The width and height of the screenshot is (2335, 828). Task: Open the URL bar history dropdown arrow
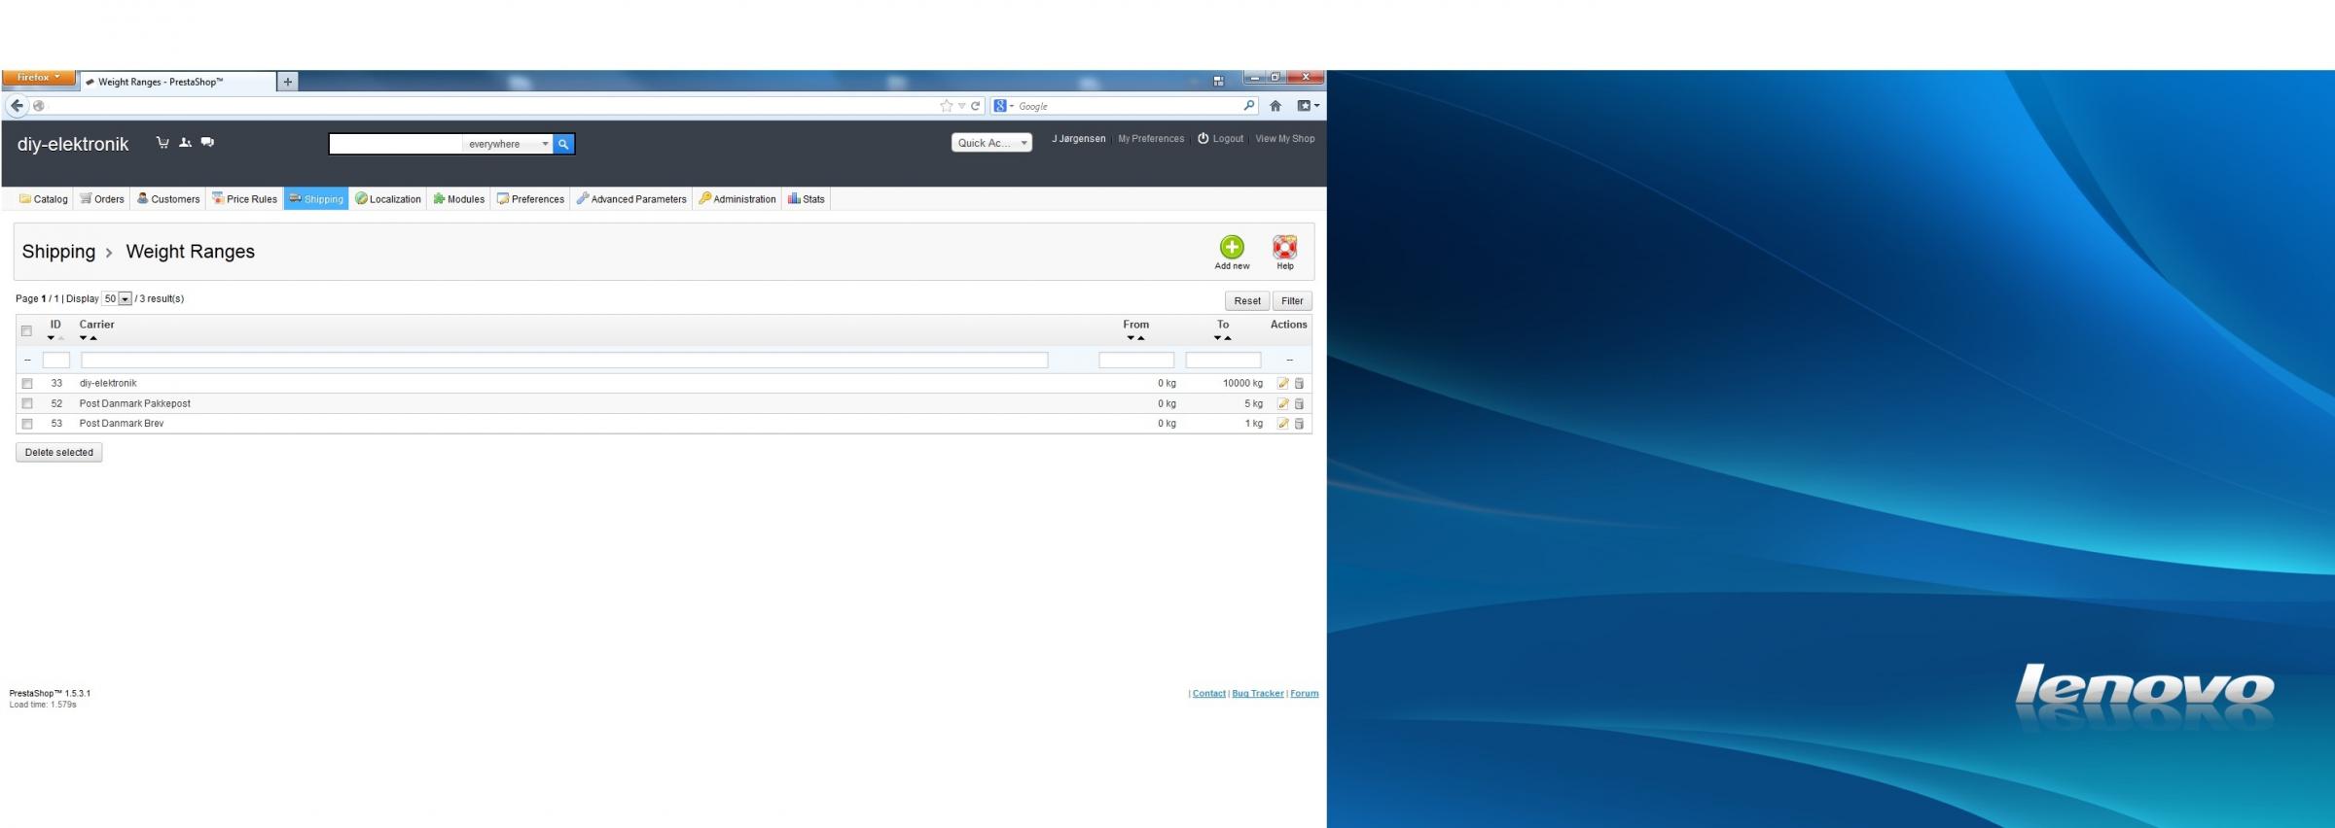click(961, 106)
